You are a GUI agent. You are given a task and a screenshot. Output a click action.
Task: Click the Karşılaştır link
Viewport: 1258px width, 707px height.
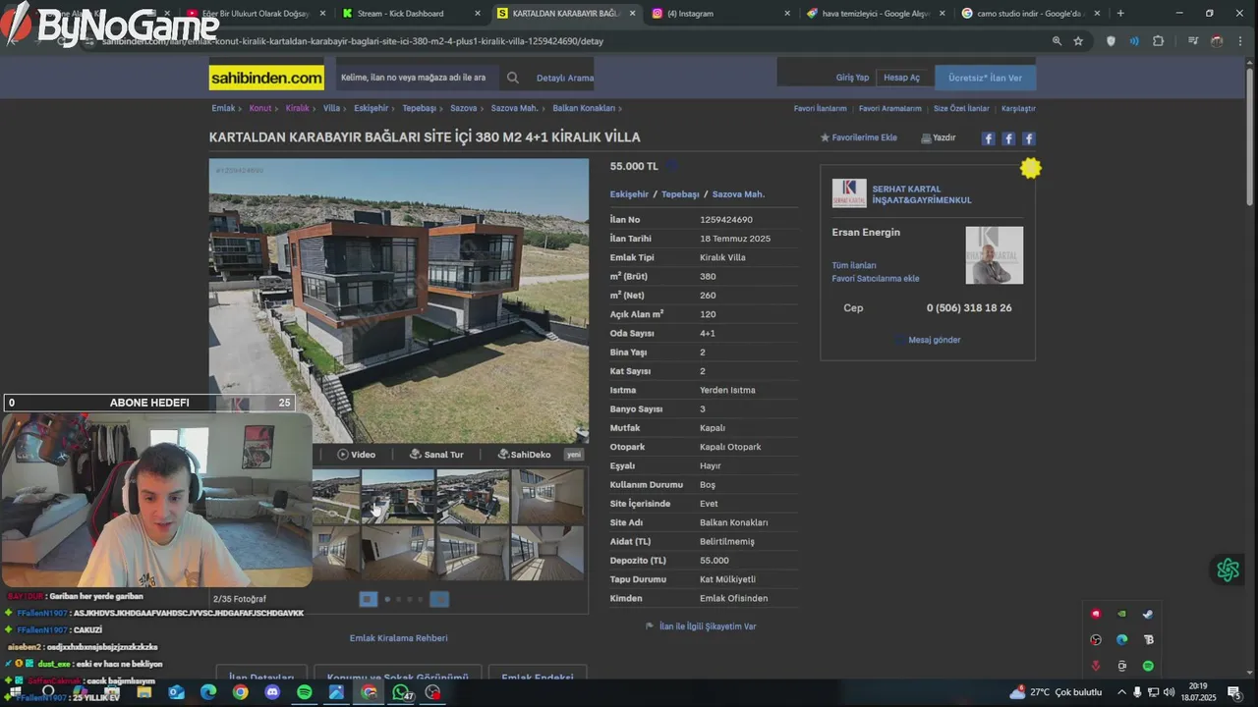(1018, 108)
